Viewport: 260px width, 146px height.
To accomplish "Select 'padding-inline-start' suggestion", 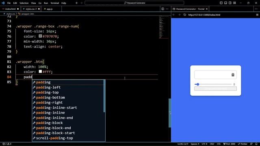I will click(68, 107).
